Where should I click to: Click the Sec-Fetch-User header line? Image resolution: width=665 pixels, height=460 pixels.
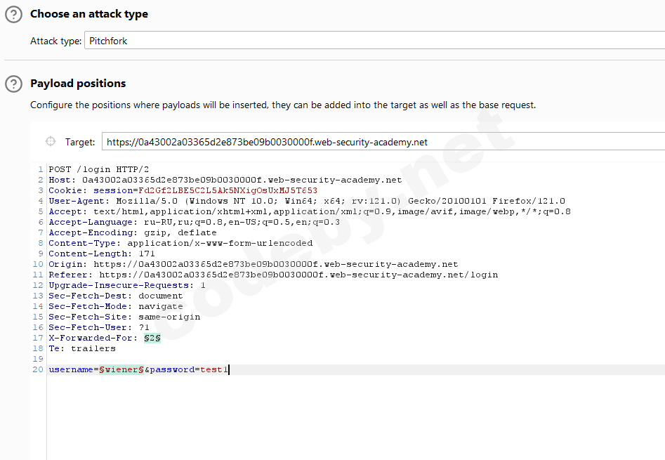[99, 327]
